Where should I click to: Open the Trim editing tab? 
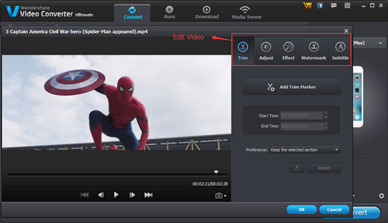point(243,51)
